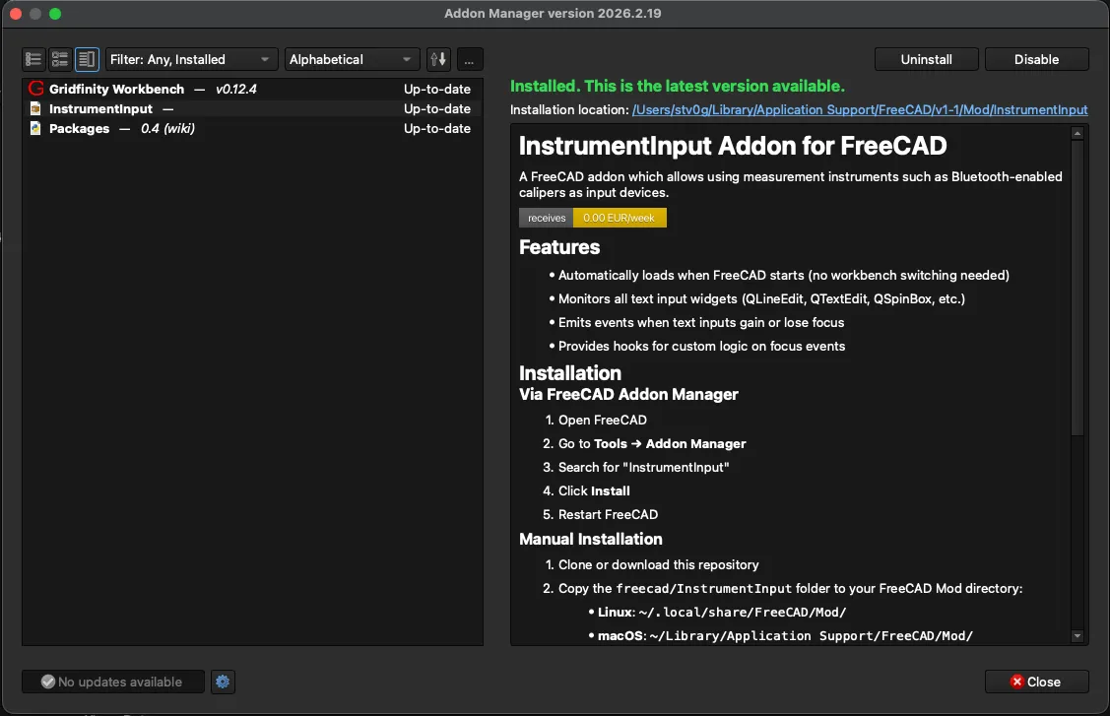
Task: Click the yellow 0.00 EUR/week funding badge
Action: coord(620,218)
